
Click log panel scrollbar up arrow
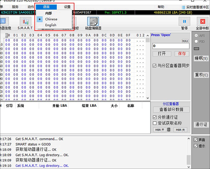point(189,139)
